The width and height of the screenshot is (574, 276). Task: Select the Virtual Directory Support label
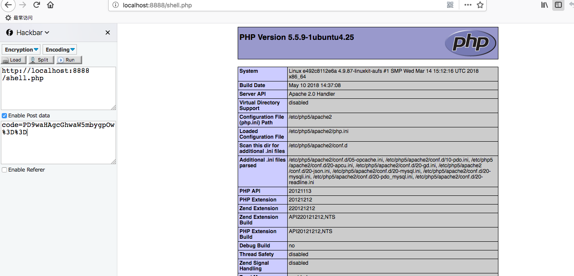[x=259, y=105]
